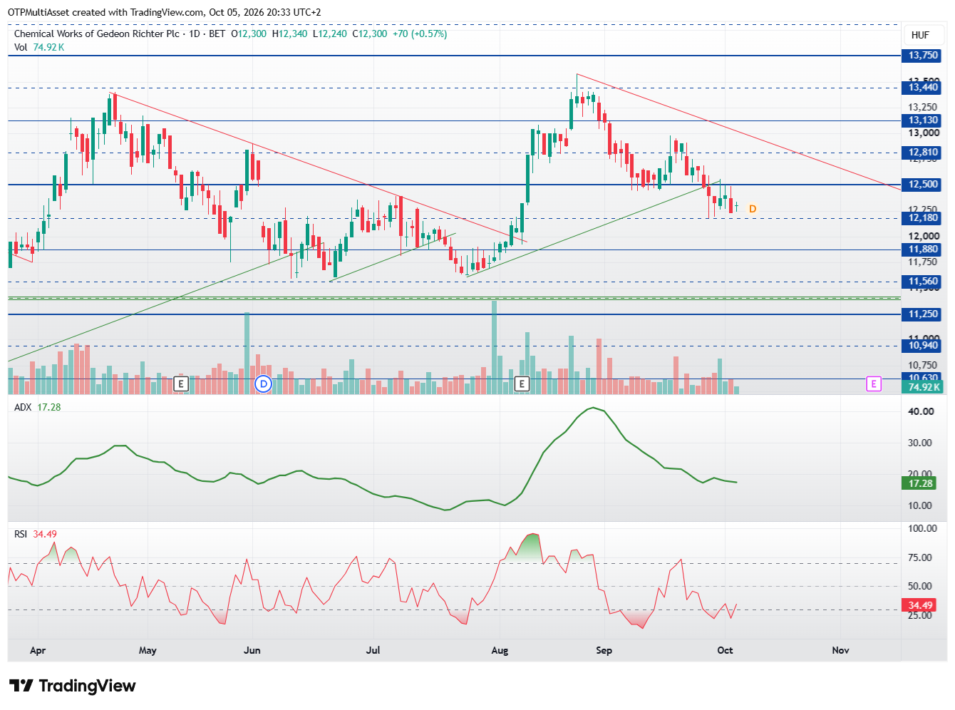Click the Jun label on the time axis
This screenshot has width=955, height=710.
(x=252, y=650)
